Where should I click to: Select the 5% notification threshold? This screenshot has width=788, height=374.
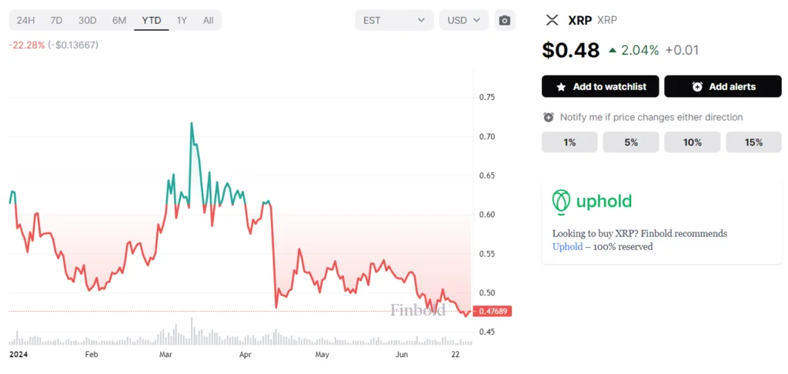pyautogui.click(x=631, y=142)
